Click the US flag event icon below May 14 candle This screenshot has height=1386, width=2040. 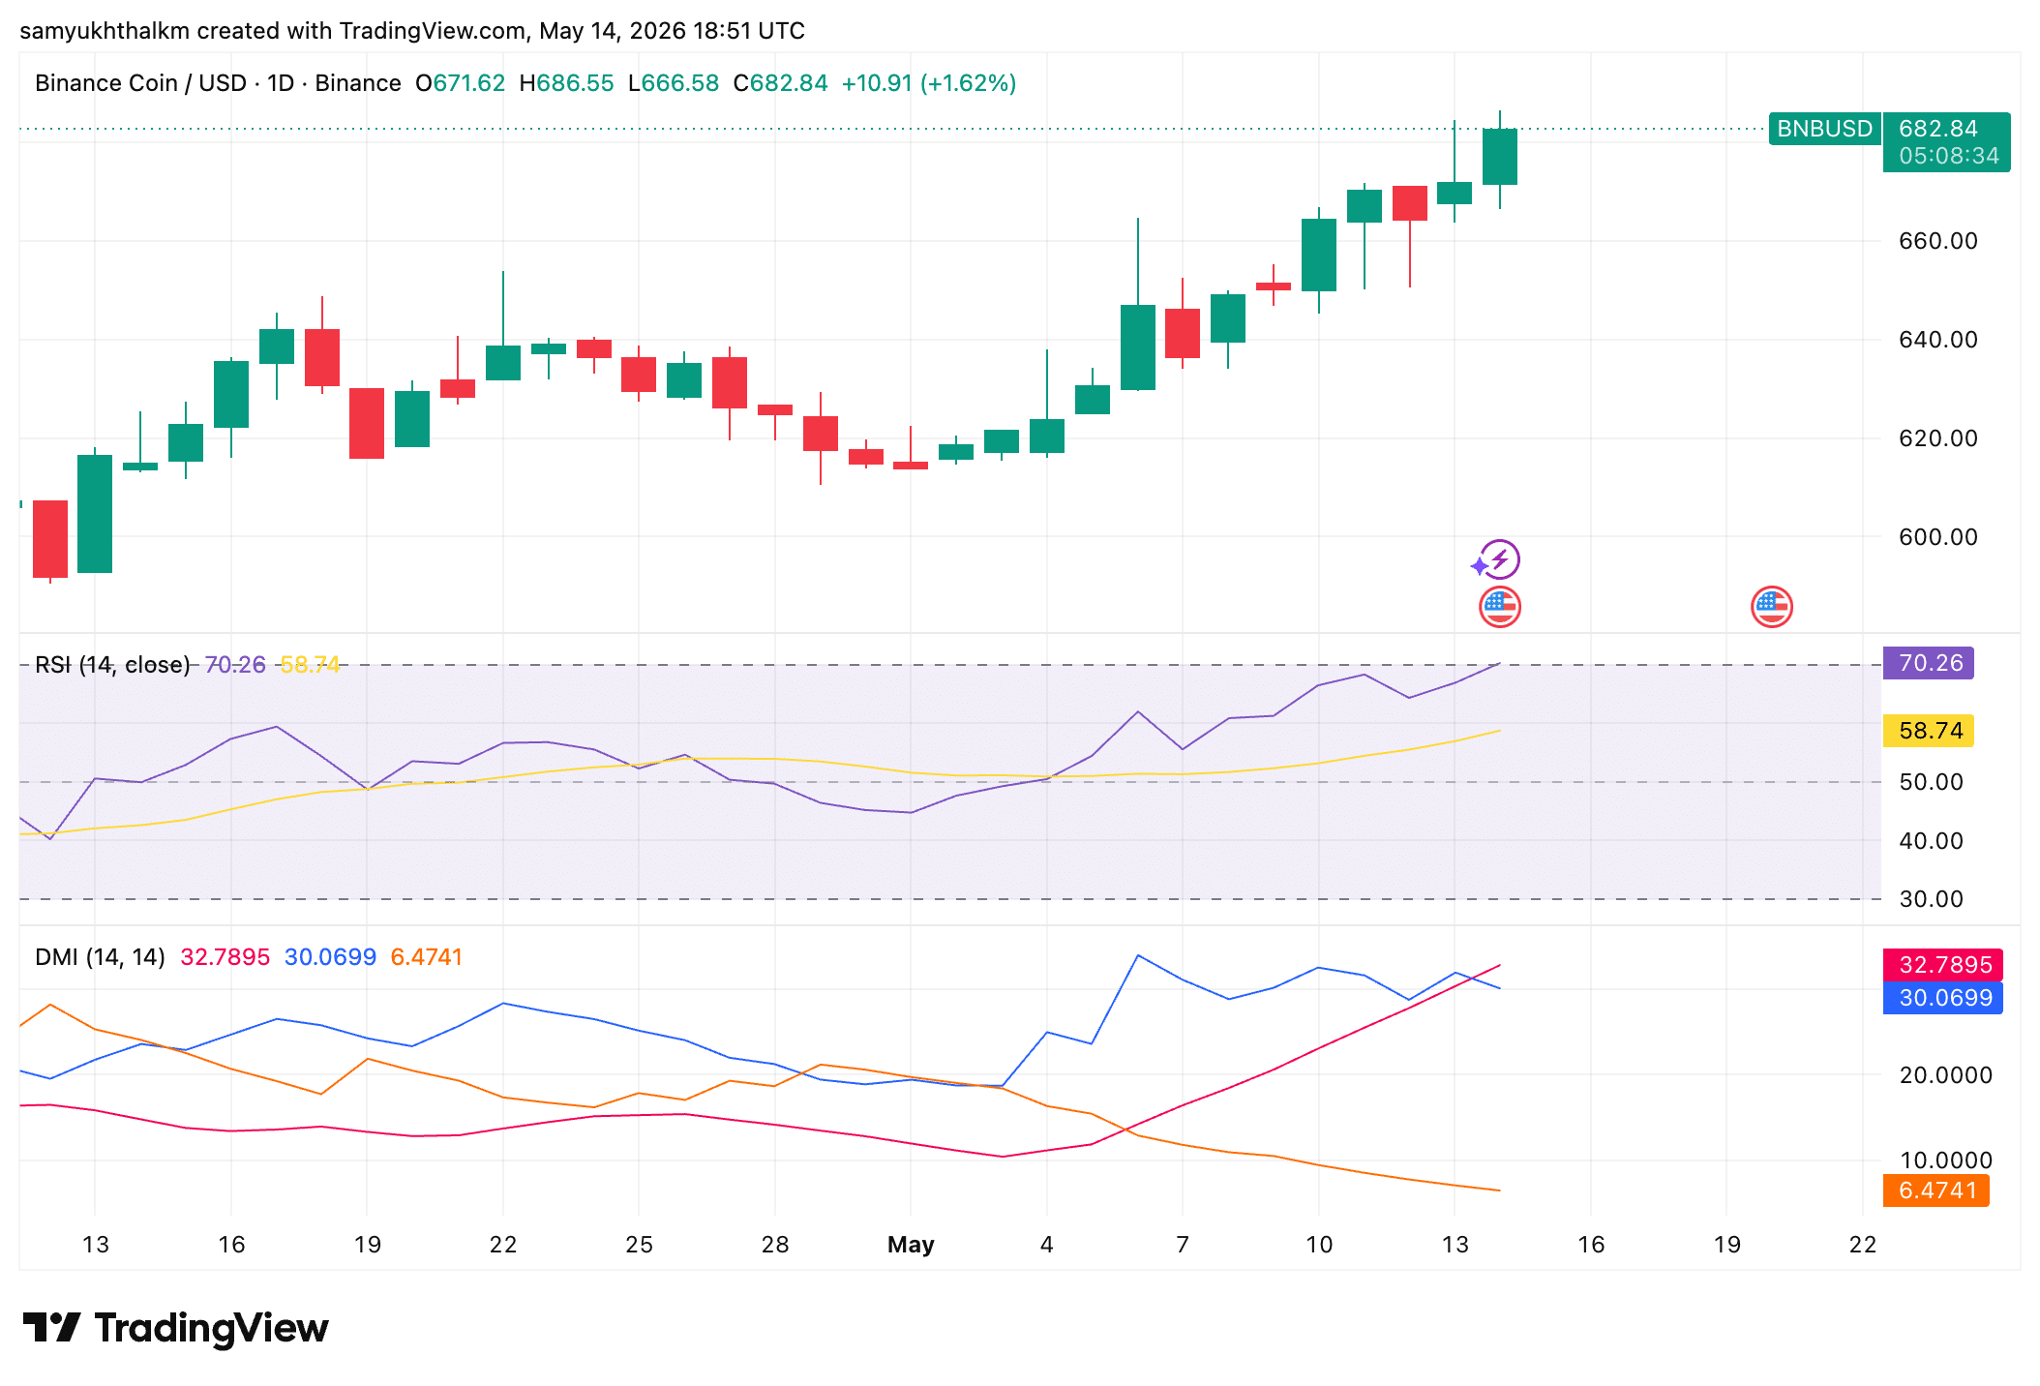[1499, 607]
